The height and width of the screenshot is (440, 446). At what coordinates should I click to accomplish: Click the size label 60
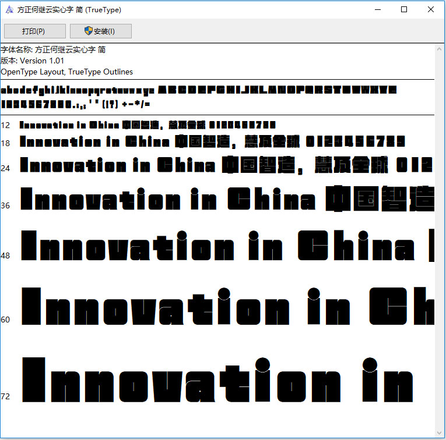click(x=5, y=320)
